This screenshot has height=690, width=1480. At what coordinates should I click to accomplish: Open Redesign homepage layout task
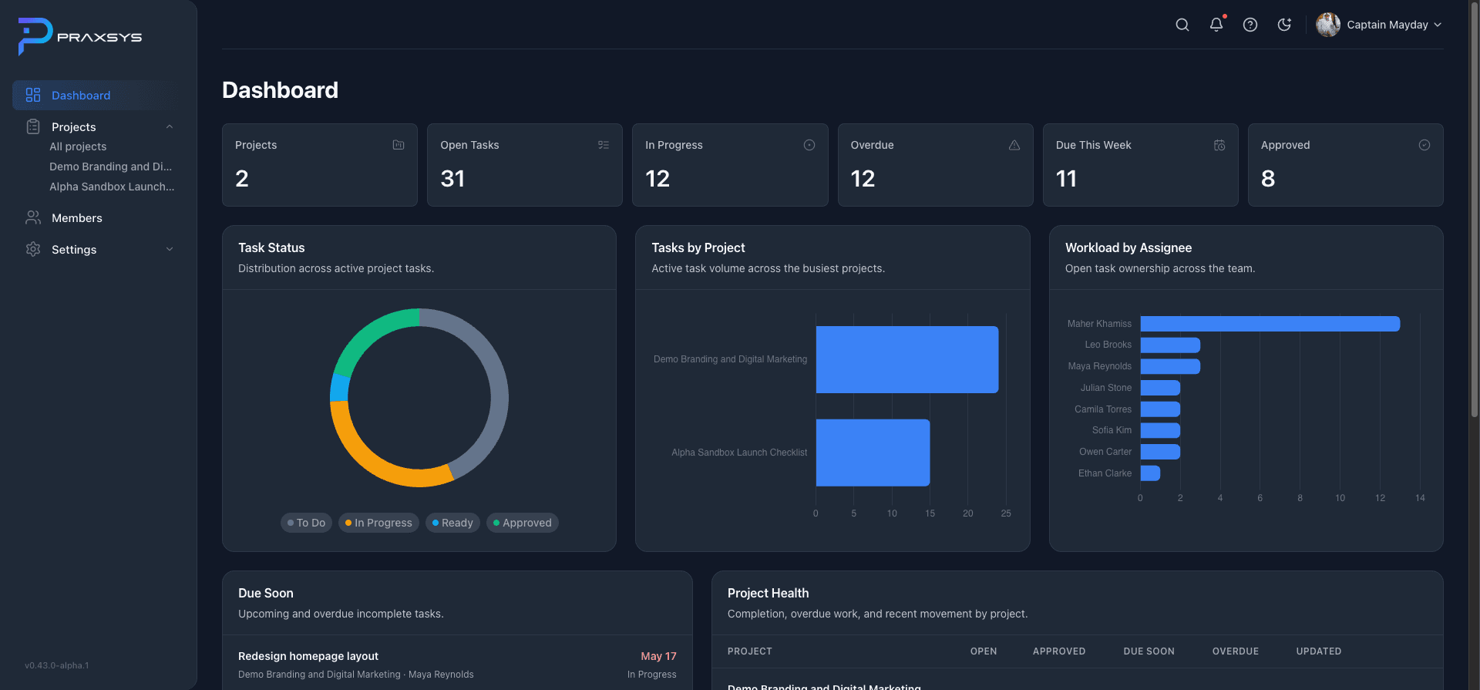pyautogui.click(x=308, y=656)
